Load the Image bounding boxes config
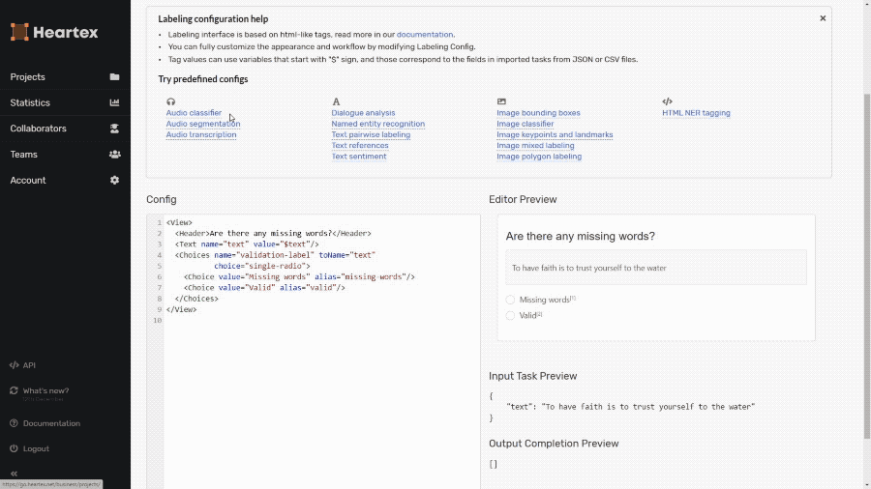The width and height of the screenshot is (871, 489). (538, 112)
